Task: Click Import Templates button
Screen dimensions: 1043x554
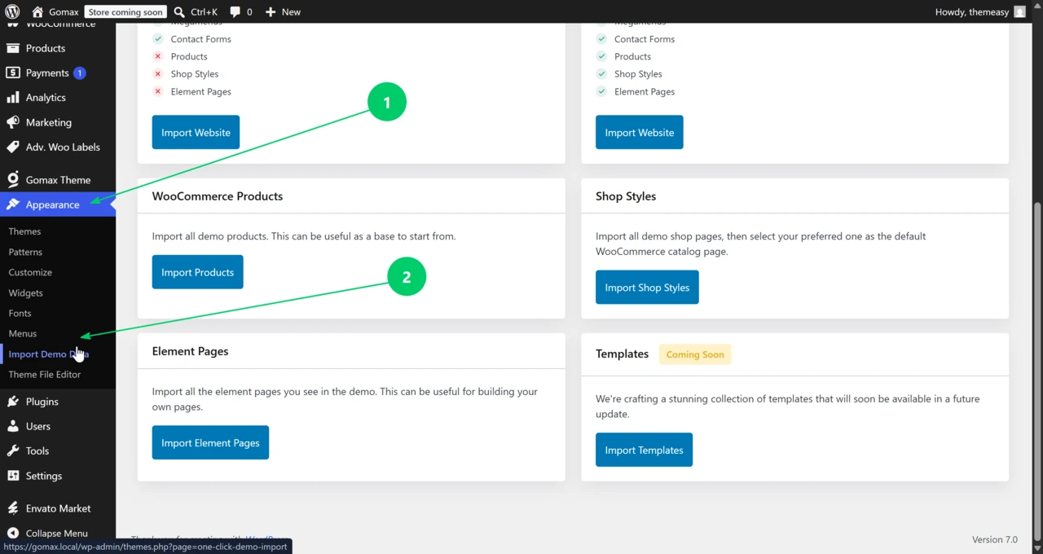Action: coord(644,450)
